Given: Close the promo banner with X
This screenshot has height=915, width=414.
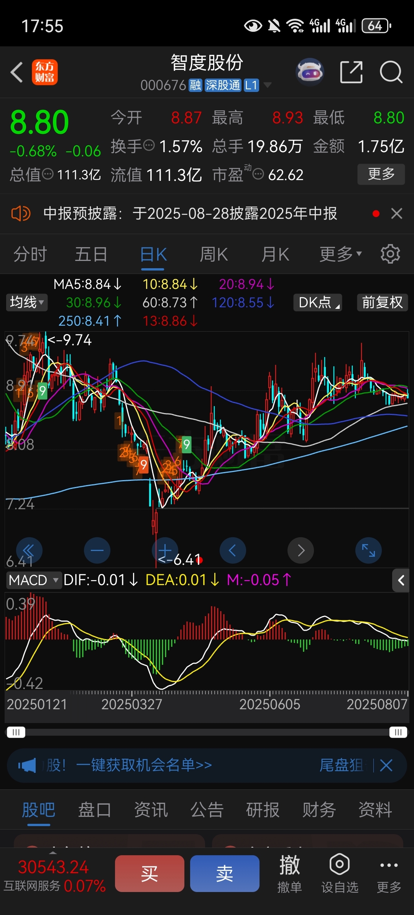Looking at the screenshot, I should coord(386,766).
